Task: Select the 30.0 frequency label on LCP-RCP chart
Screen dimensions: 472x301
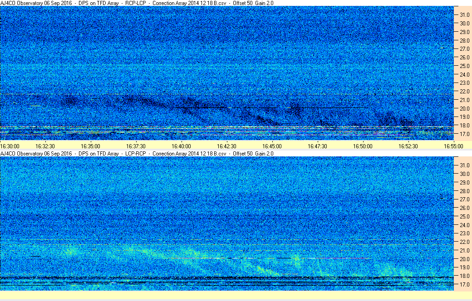Action: (464, 174)
